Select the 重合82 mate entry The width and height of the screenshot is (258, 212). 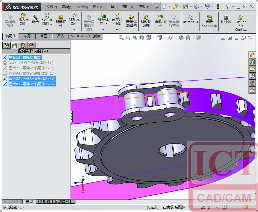pos(32,79)
